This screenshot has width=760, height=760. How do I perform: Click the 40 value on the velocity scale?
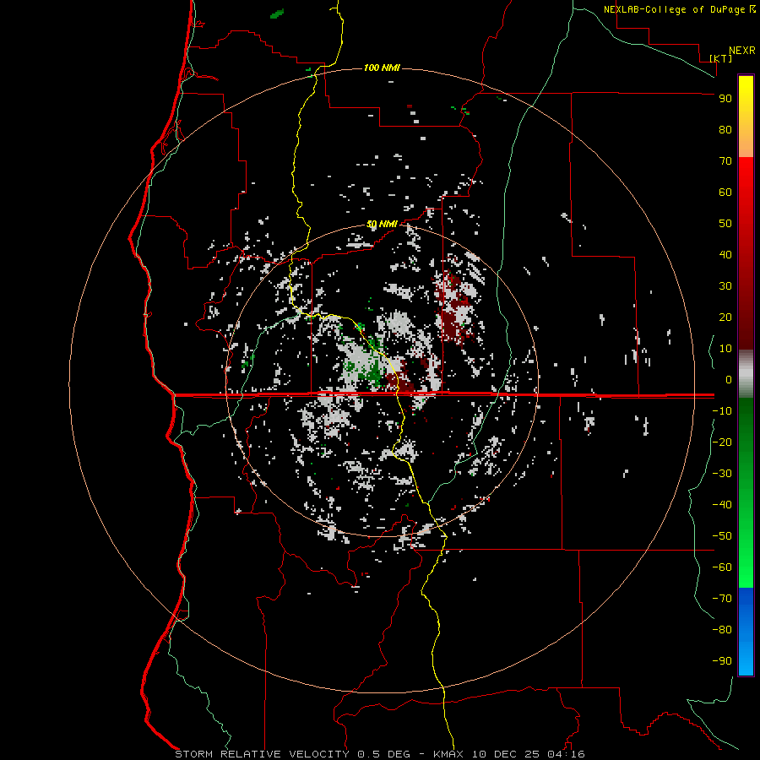725,254
